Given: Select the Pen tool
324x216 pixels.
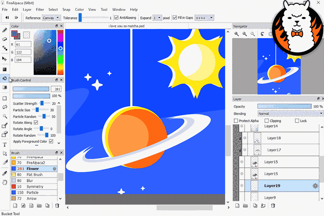Looking at the screenshot, I should click(x=4, y=30).
